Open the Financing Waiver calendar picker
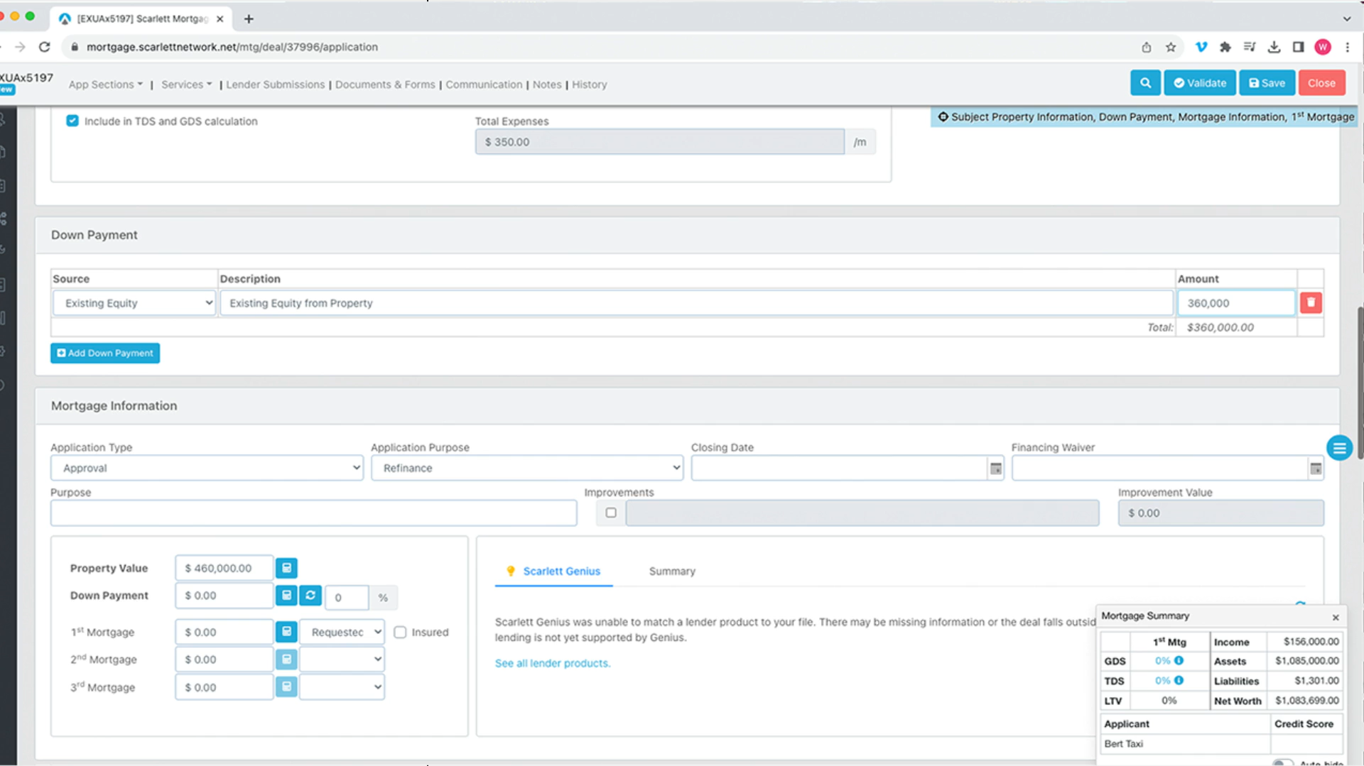1364x766 pixels. [x=1315, y=469]
